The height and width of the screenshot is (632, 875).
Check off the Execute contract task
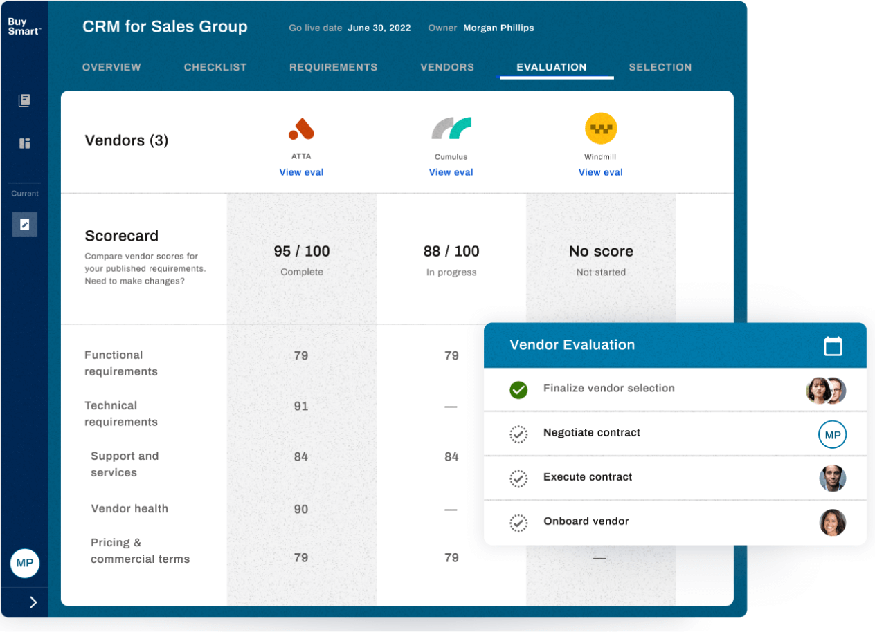click(518, 478)
